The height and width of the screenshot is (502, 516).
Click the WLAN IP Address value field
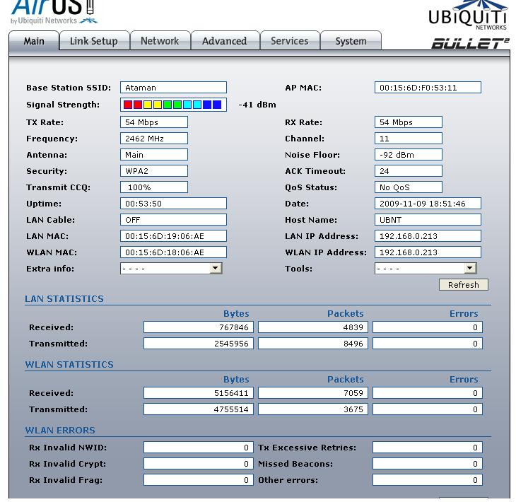(428, 252)
